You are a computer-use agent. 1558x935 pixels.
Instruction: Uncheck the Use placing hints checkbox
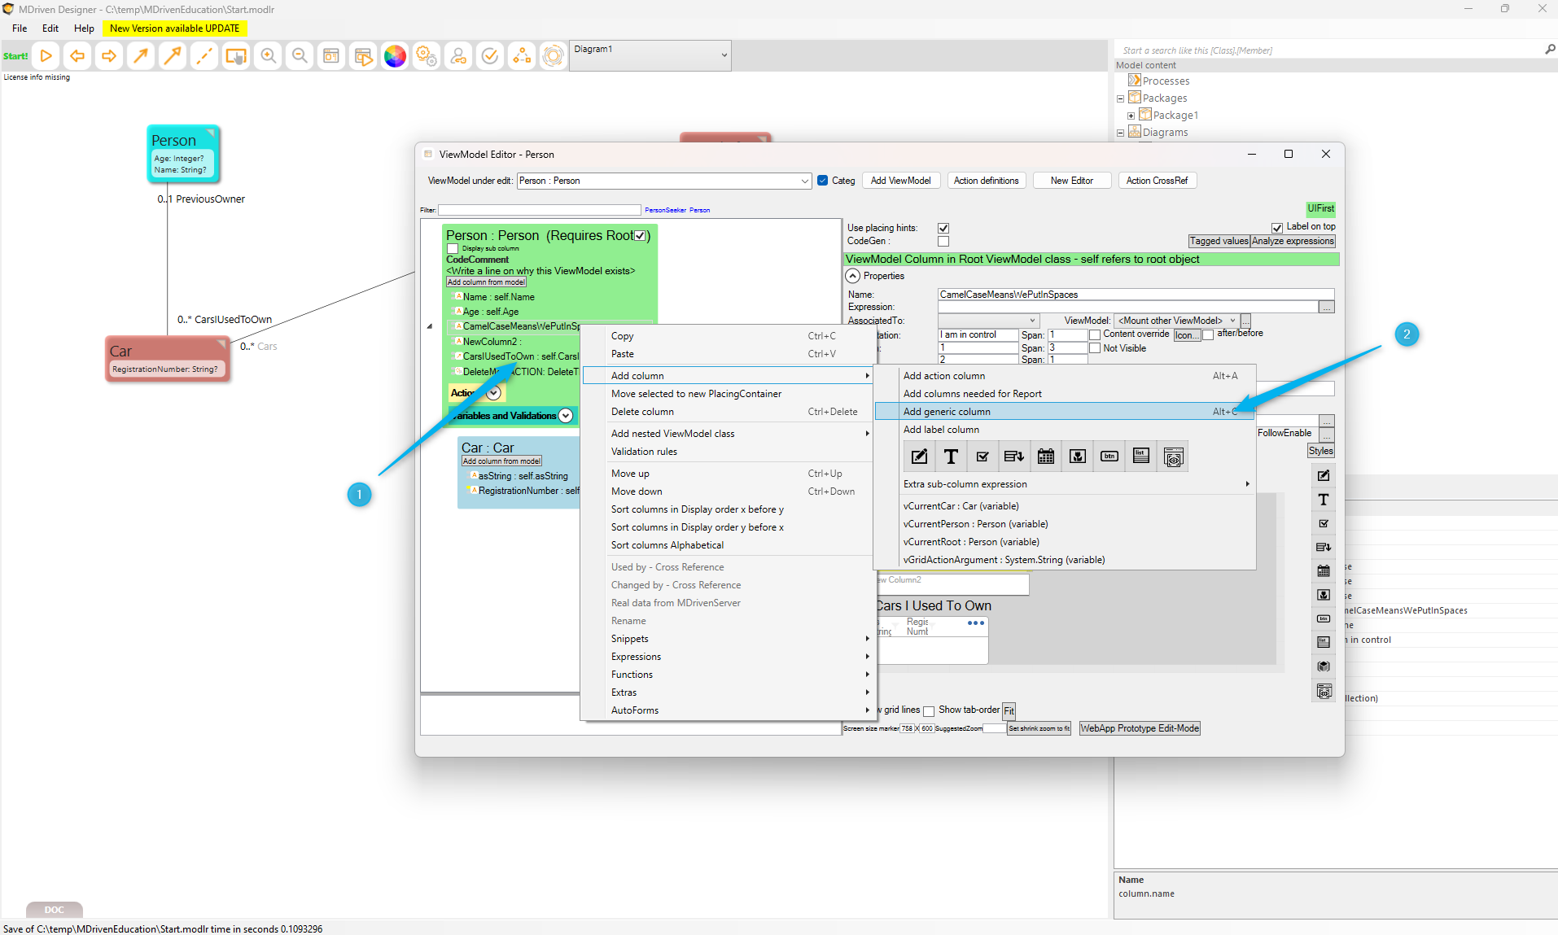click(x=943, y=228)
